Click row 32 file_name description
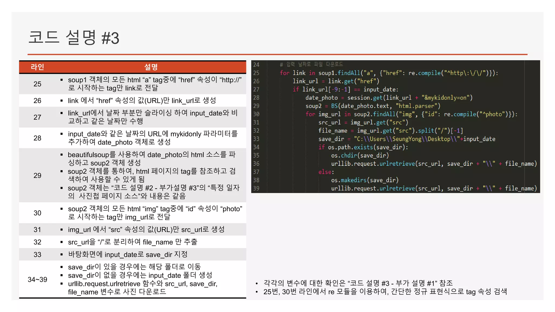Screen dimensions: 555x312 [133, 242]
